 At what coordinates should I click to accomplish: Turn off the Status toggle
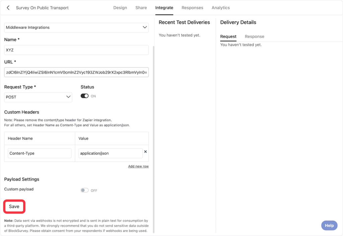point(84,96)
